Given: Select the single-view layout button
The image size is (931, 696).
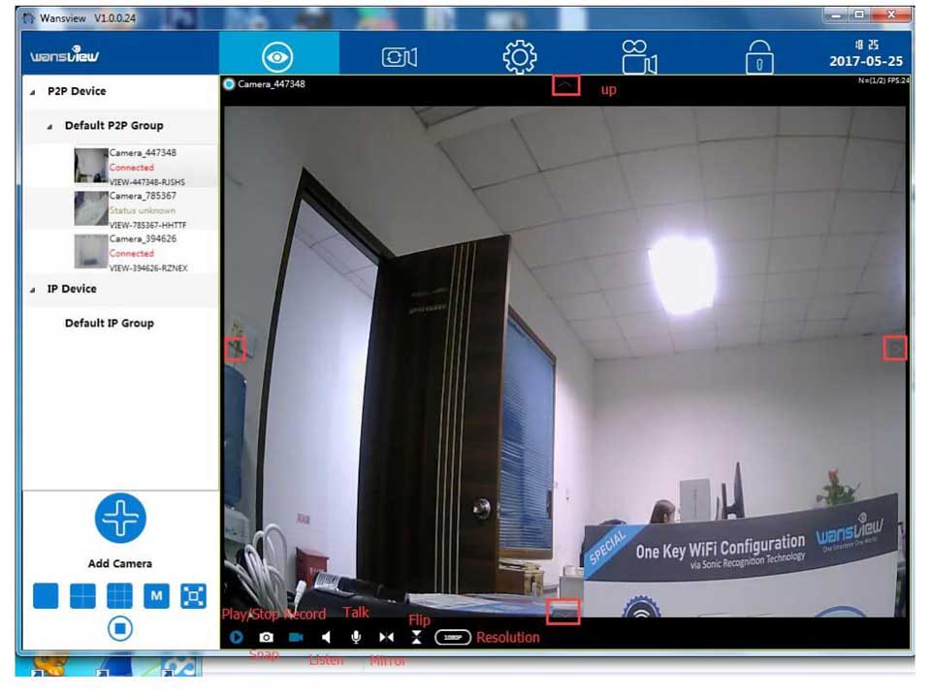Looking at the screenshot, I should [x=46, y=595].
